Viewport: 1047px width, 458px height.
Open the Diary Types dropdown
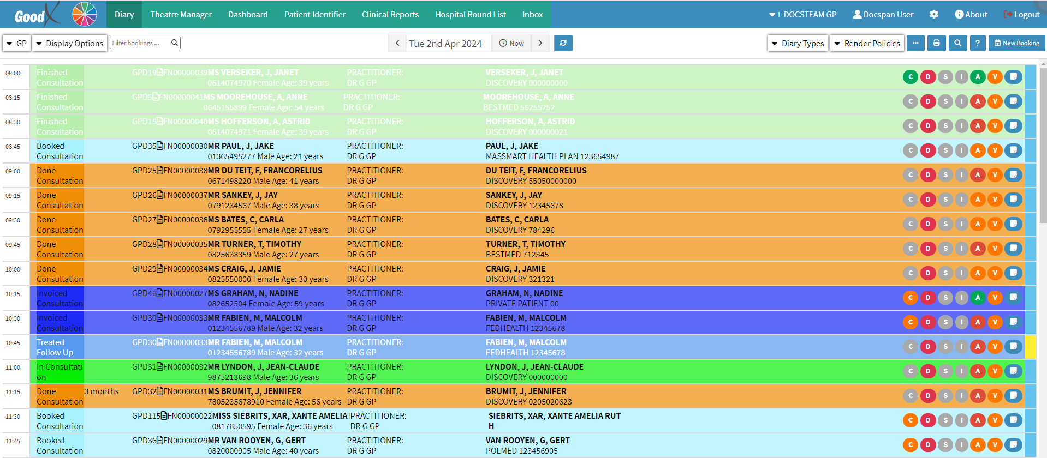[798, 43]
